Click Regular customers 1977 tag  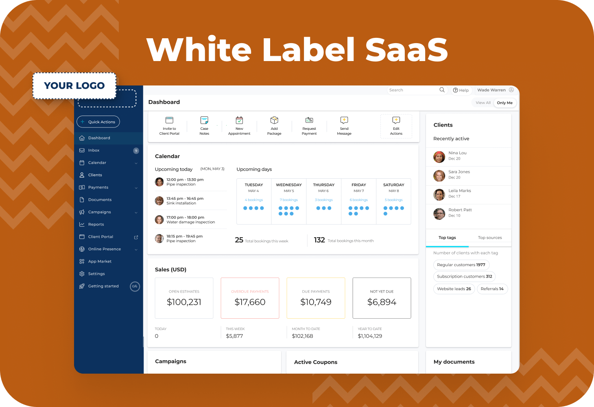pos(461,265)
